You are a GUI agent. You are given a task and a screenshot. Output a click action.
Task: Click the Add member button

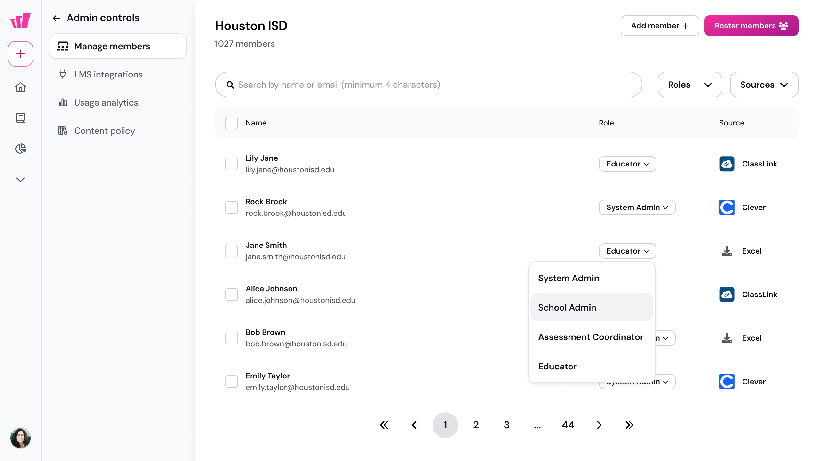point(660,26)
